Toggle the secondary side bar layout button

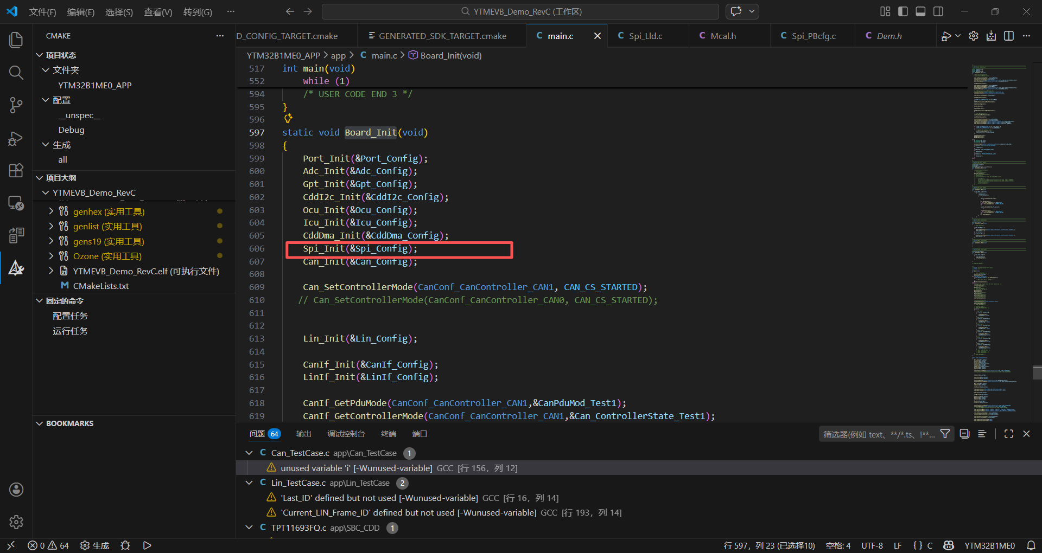[938, 11]
